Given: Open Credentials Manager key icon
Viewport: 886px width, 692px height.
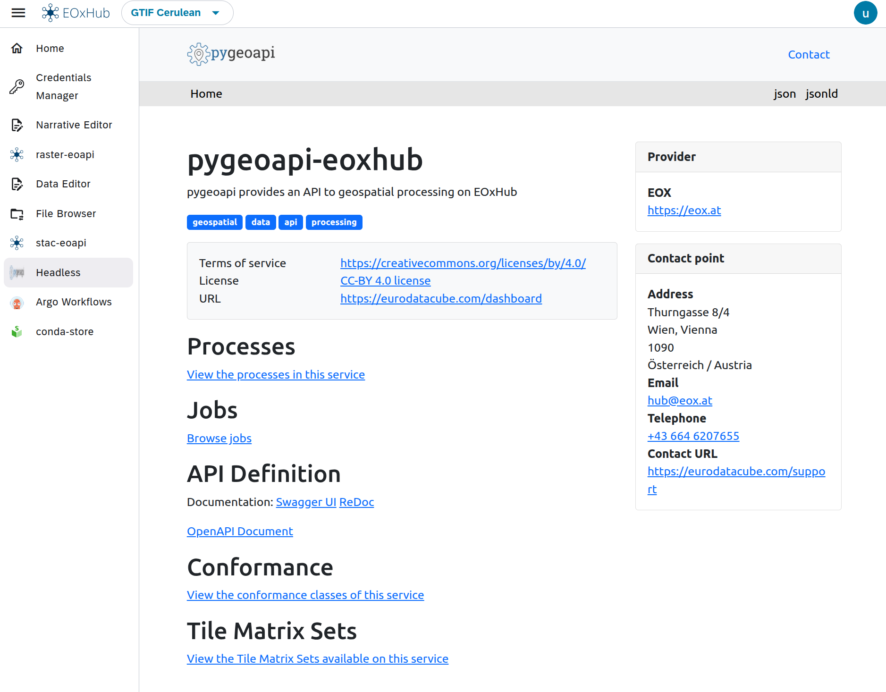Looking at the screenshot, I should point(17,86).
